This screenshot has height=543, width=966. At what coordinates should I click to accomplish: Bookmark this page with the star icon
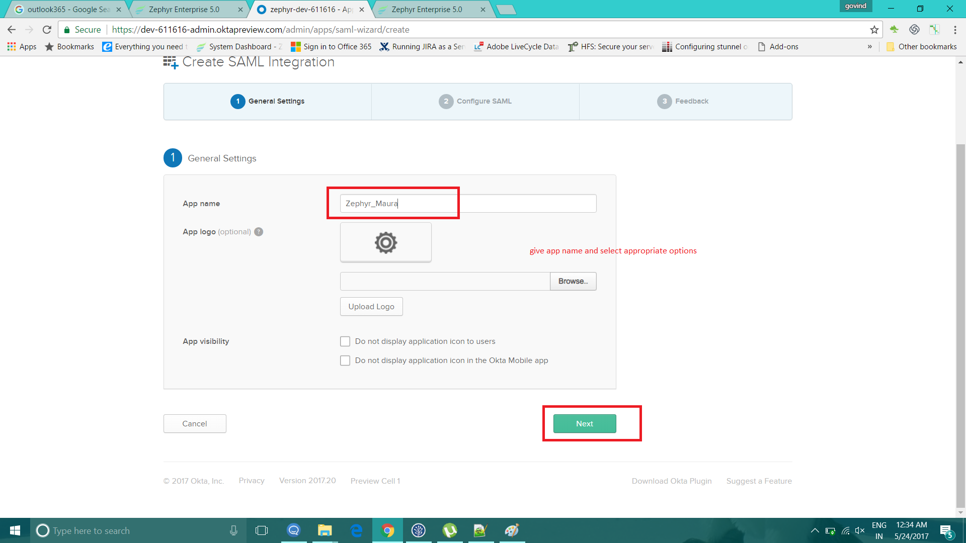(874, 30)
